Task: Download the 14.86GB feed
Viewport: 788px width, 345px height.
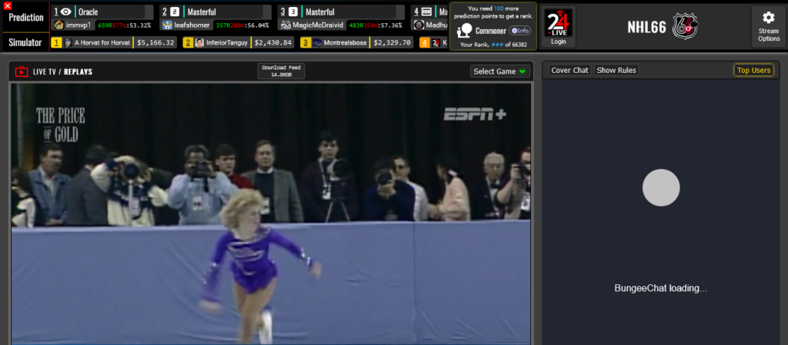Action: click(x=281, y=71)
